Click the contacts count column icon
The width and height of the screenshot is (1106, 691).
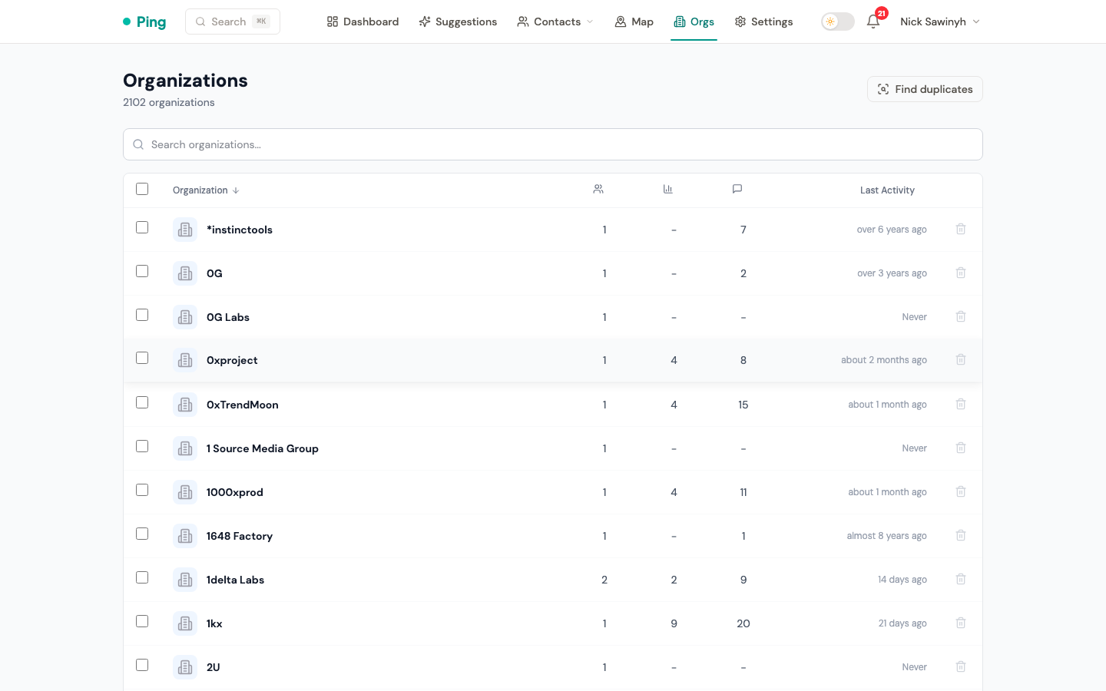(x=598, y=189)
